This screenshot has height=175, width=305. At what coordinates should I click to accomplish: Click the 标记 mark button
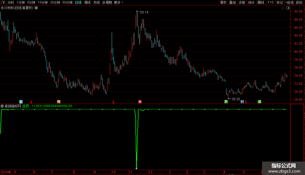(280, 2)
